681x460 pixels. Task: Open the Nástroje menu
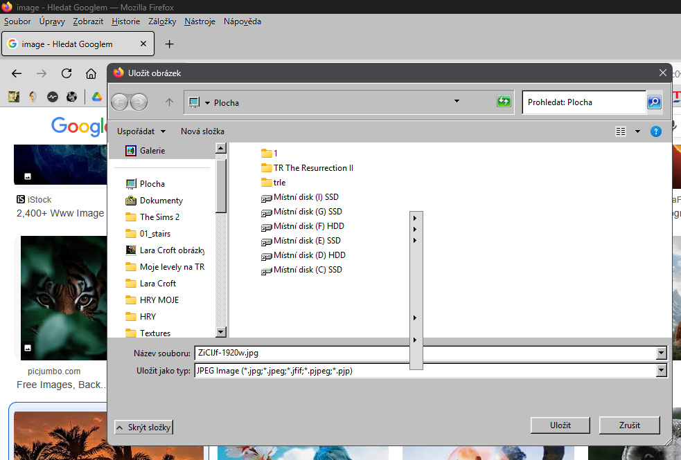point(200,21)
